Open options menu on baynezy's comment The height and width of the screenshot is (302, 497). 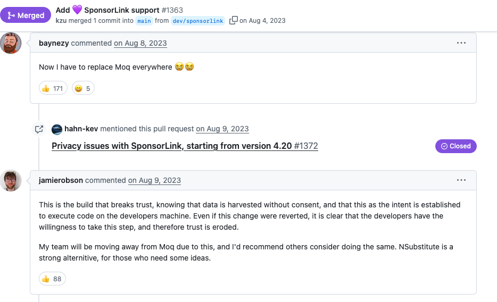(461, 43)
